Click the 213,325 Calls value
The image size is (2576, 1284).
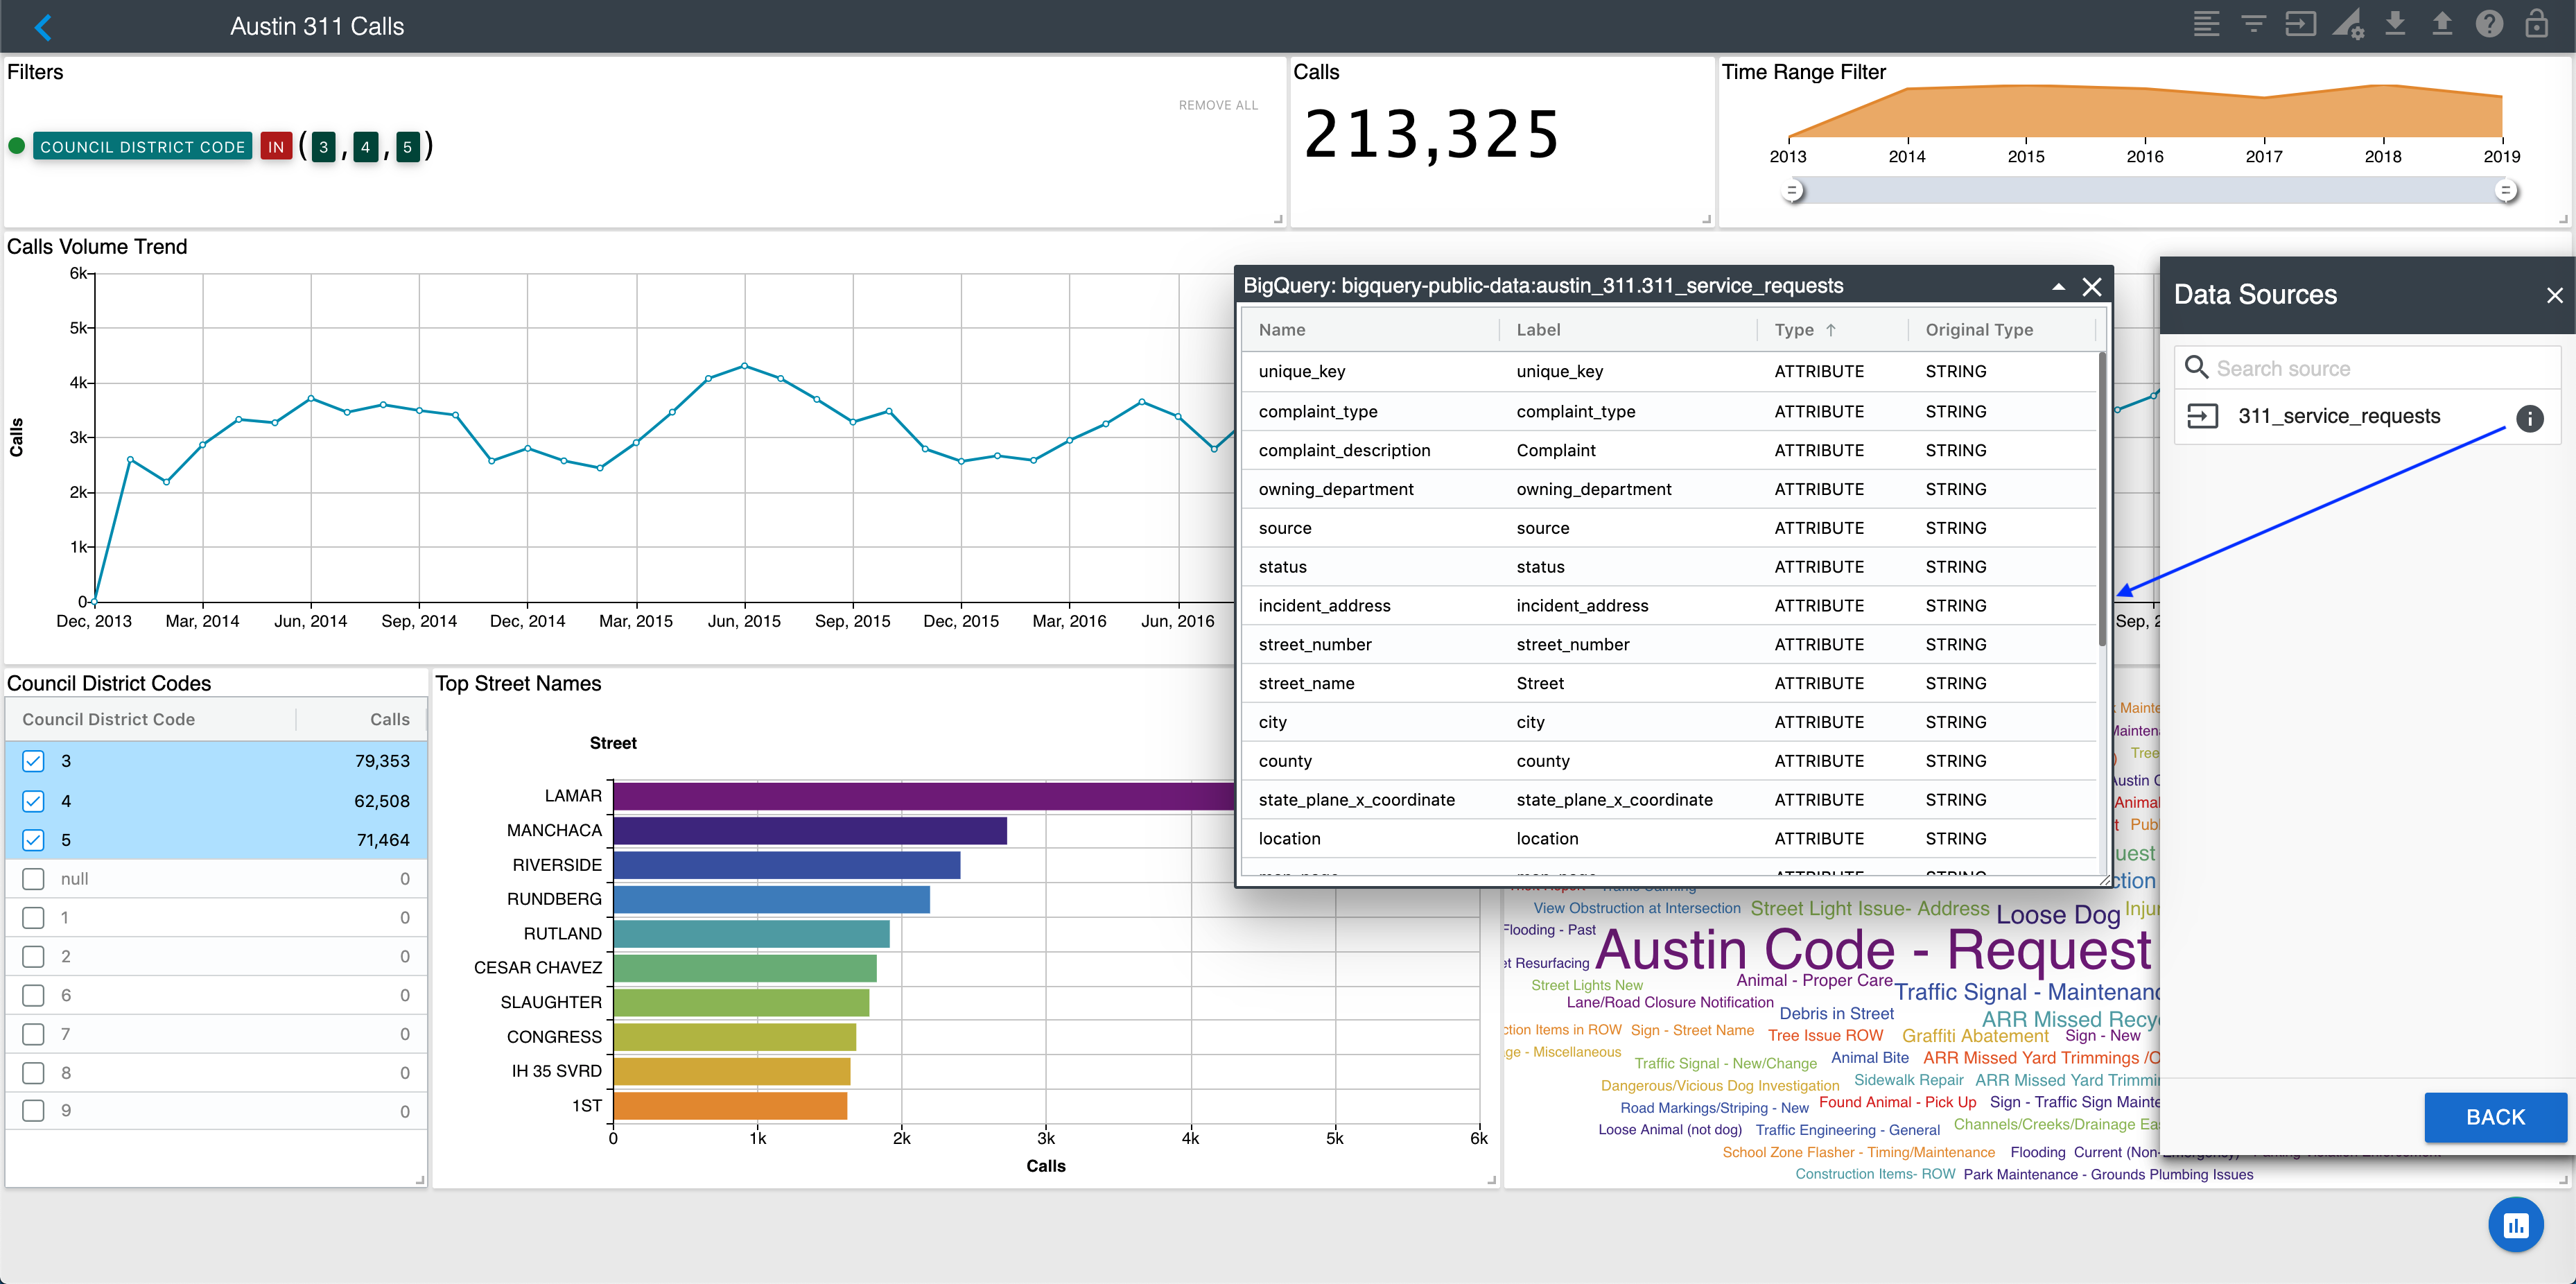1431,135
